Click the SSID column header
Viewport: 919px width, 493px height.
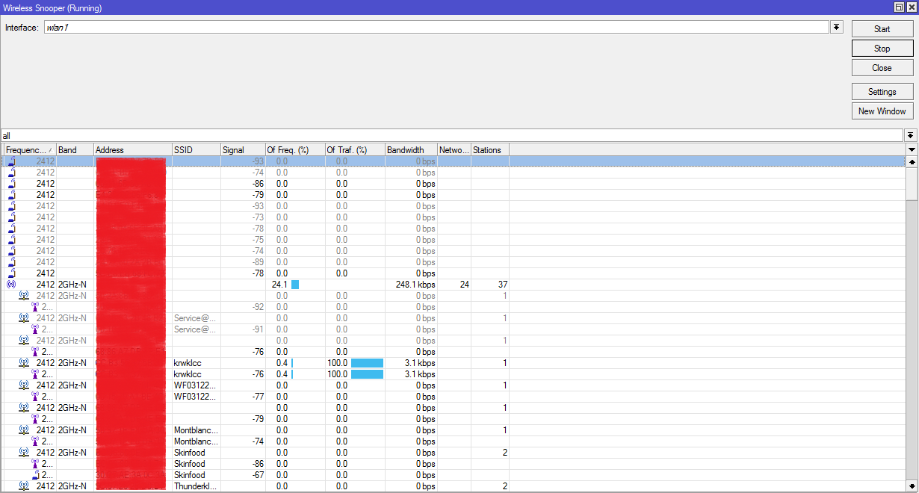[x=196, y=150]
